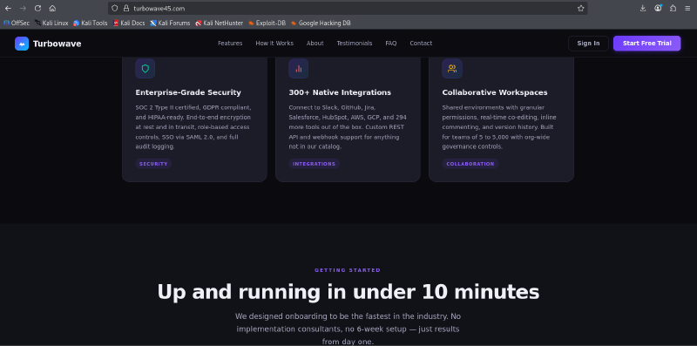Viewport: 697px width, 346px height.
Task: Click the Start Free Trial button
Action: pyautogui.click(x=646, y=43)
